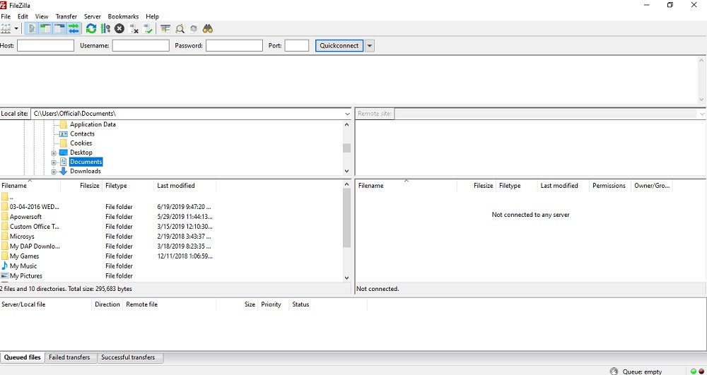Click the green activity indicator light
Image resolution: width=707 pixels, height=375 pixels.
[x=694, y=371]
